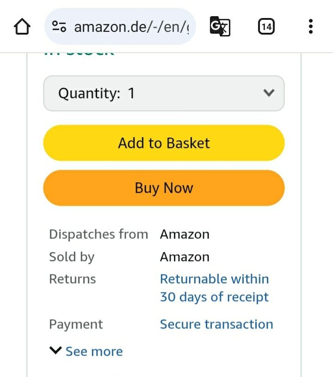Open the site settings icon in address bar
This screenshot has width=333, height=377.
pos(59,27)
